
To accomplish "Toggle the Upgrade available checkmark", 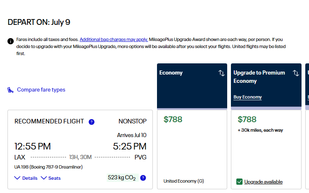I will coord(239,181).
